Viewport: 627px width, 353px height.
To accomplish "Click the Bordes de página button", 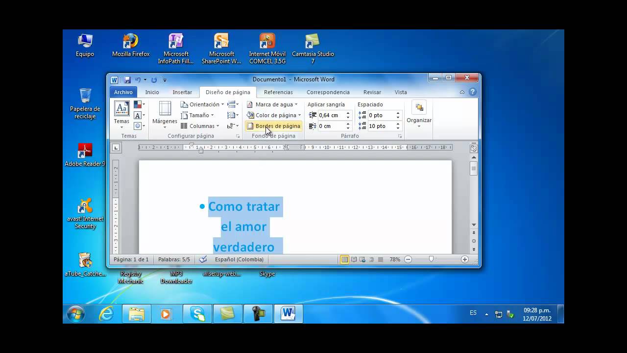I will 273,126.
